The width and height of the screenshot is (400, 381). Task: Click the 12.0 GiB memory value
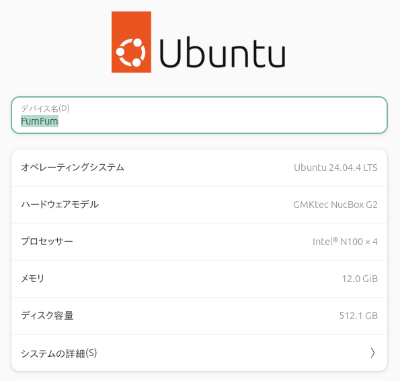(x=360, y=279)
